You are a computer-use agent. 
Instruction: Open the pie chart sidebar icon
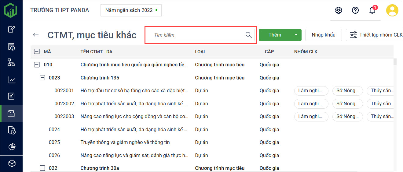pyautogui.click(x=11, y=147)
